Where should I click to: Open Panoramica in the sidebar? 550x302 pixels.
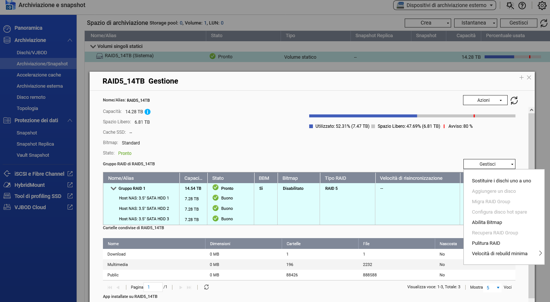(28, 28)
